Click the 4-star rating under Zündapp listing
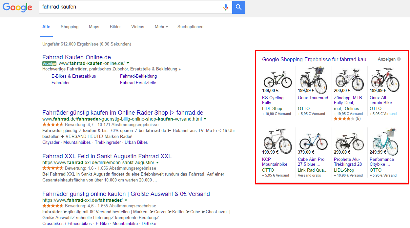 tap(344, 119)
